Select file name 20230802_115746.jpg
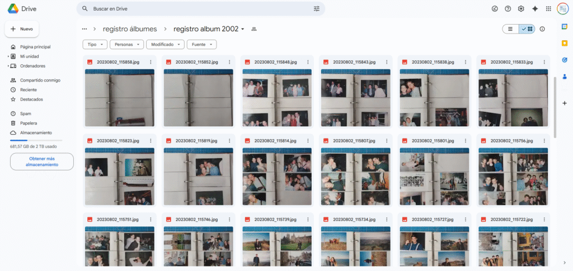 click(196, 219)
